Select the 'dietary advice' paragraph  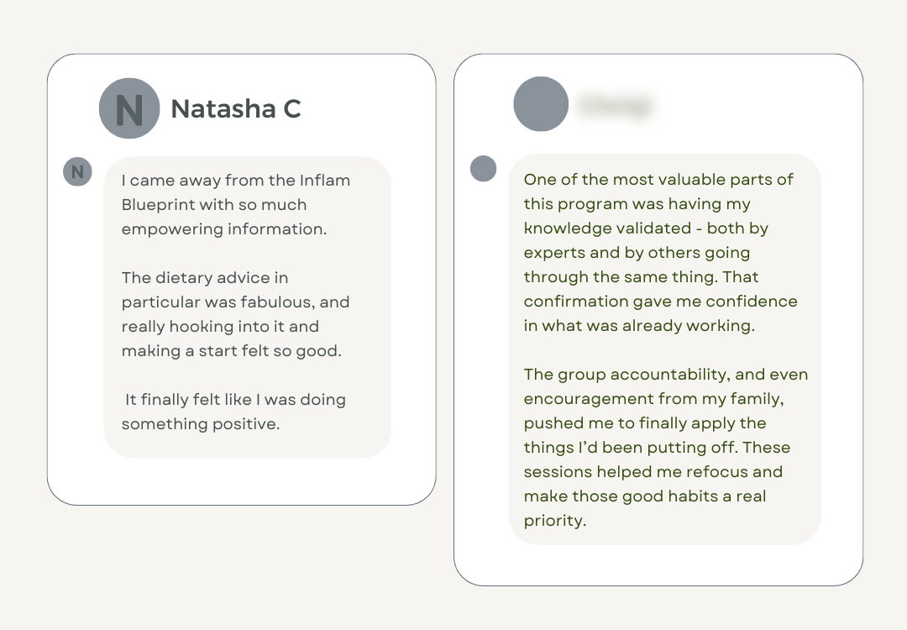tap(235, 313)
